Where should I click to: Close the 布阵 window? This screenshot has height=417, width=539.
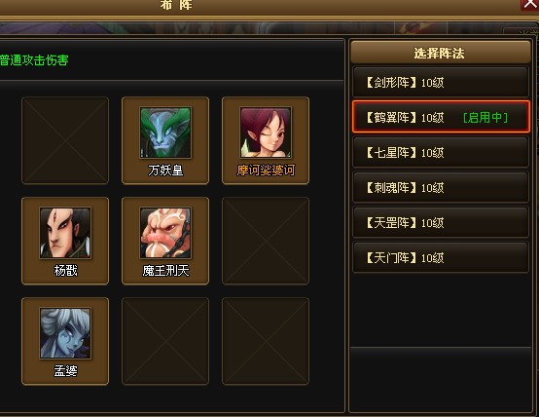(529, 4)
